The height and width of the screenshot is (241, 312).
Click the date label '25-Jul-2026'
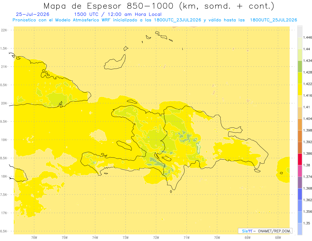tap(32, 15)
